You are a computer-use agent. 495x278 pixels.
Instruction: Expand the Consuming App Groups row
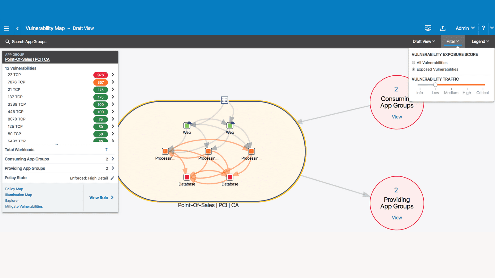pyautogui.click(x=113, y=159)
